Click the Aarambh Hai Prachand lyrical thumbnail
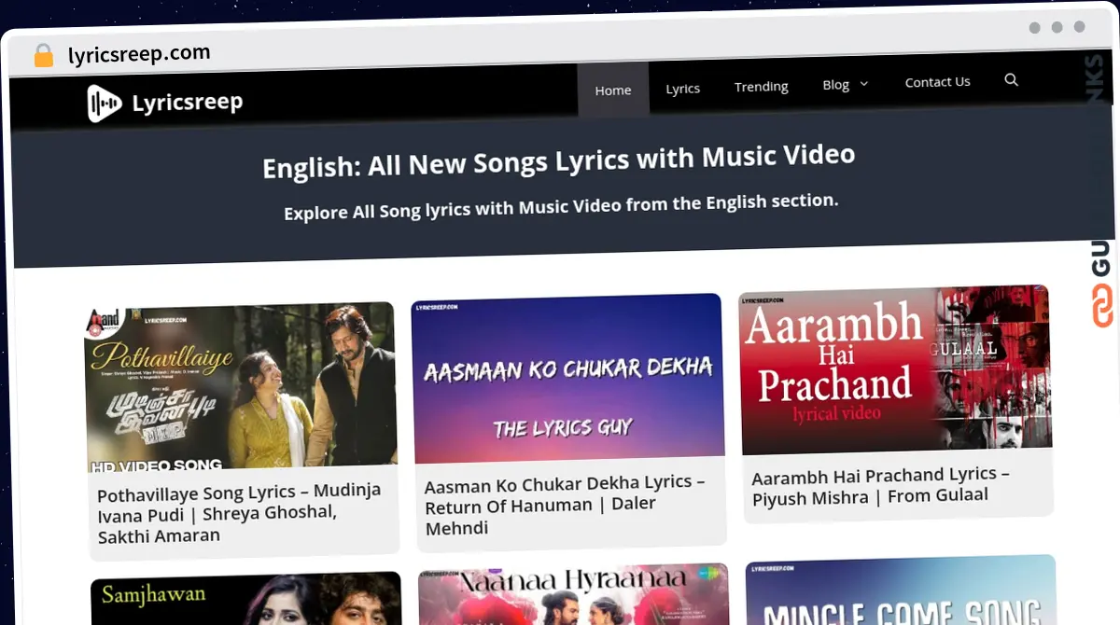Screen dimensions: 1120x625 (895, 369)
